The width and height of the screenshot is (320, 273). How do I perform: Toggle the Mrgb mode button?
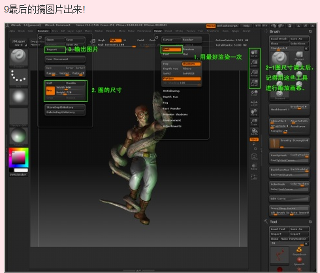(x=103, y=40)
